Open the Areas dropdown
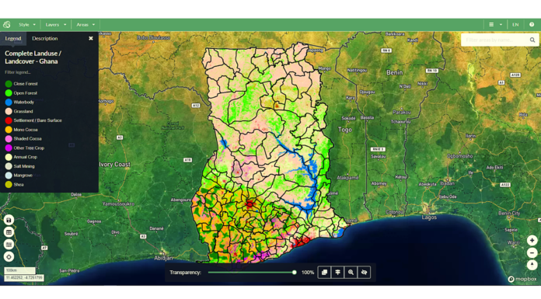 [x=86, y=25]
